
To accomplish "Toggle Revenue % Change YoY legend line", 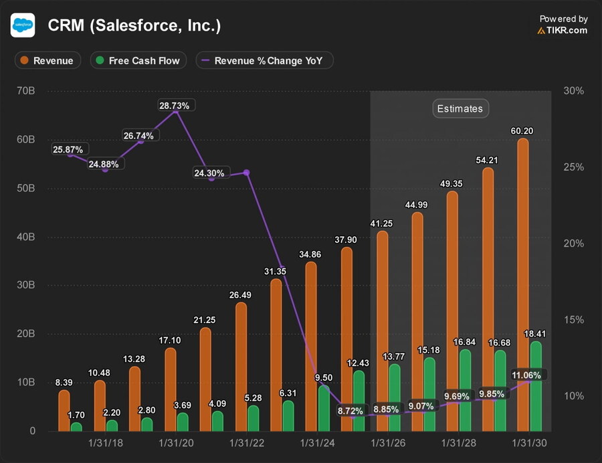I will [x=265, y=60].
